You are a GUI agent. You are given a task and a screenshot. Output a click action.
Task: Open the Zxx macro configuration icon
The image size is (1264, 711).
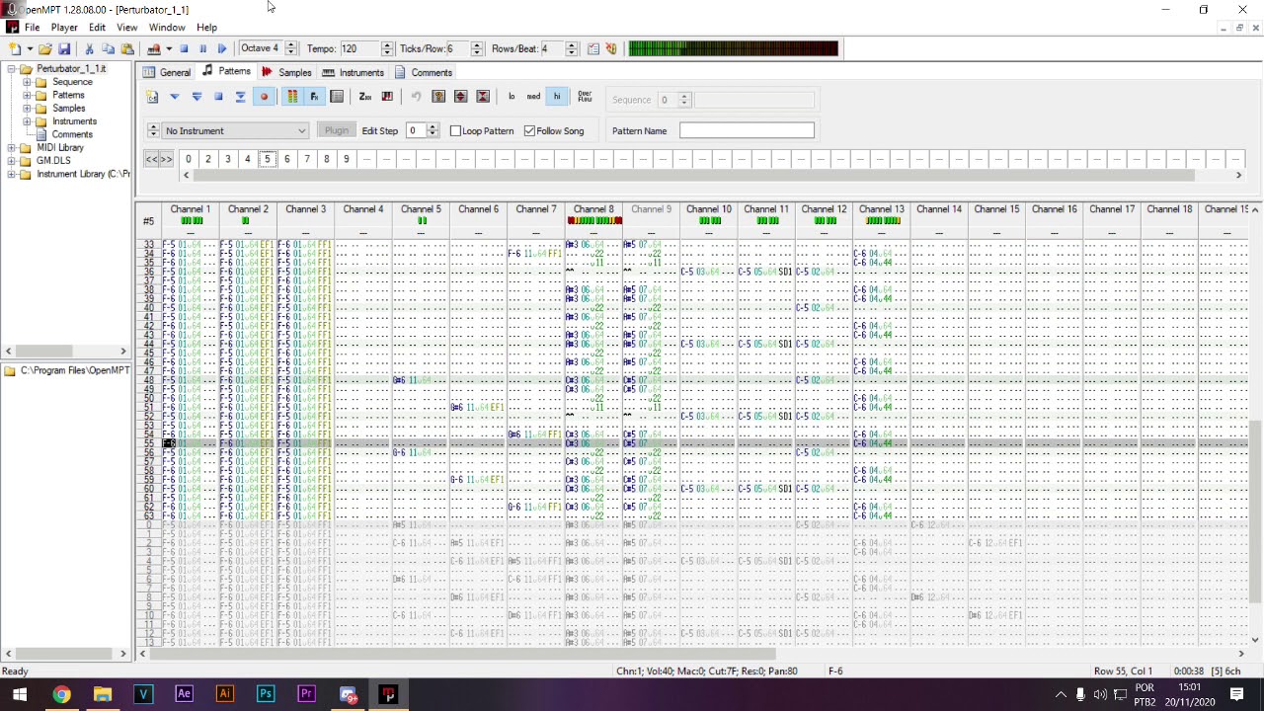[x=365, y=97]
